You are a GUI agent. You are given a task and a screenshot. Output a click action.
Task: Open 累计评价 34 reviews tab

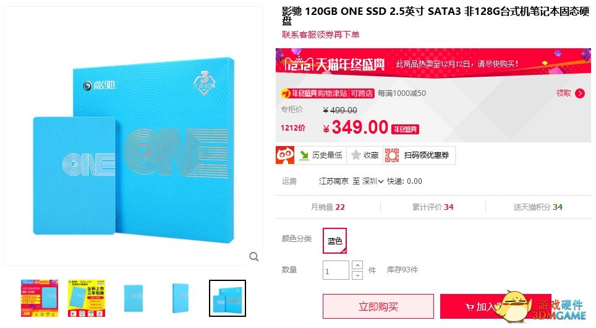pos(433,207)
